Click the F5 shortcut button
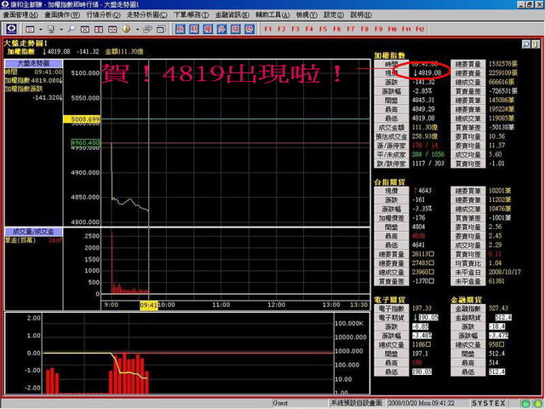The width and height of the screenshot is (545, 409). (324, 29)
